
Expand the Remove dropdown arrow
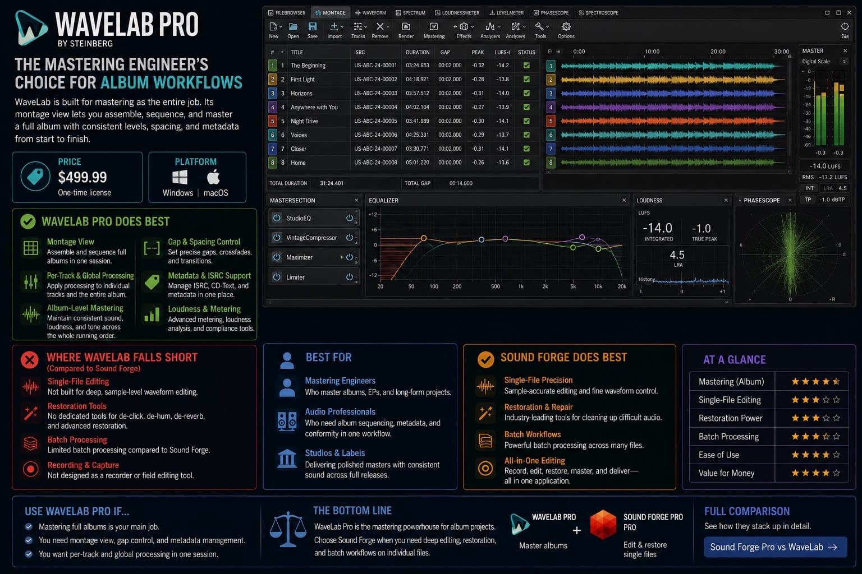pos(388,27)
